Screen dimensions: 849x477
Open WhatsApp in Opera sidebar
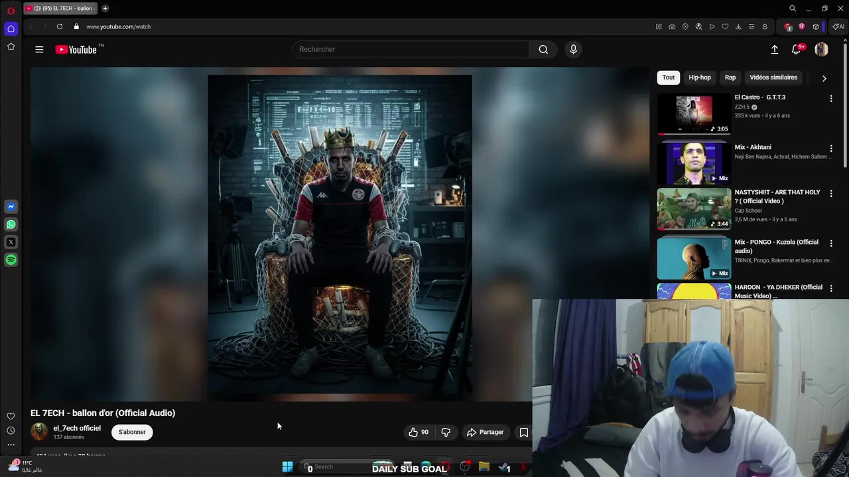coord(11,225)
